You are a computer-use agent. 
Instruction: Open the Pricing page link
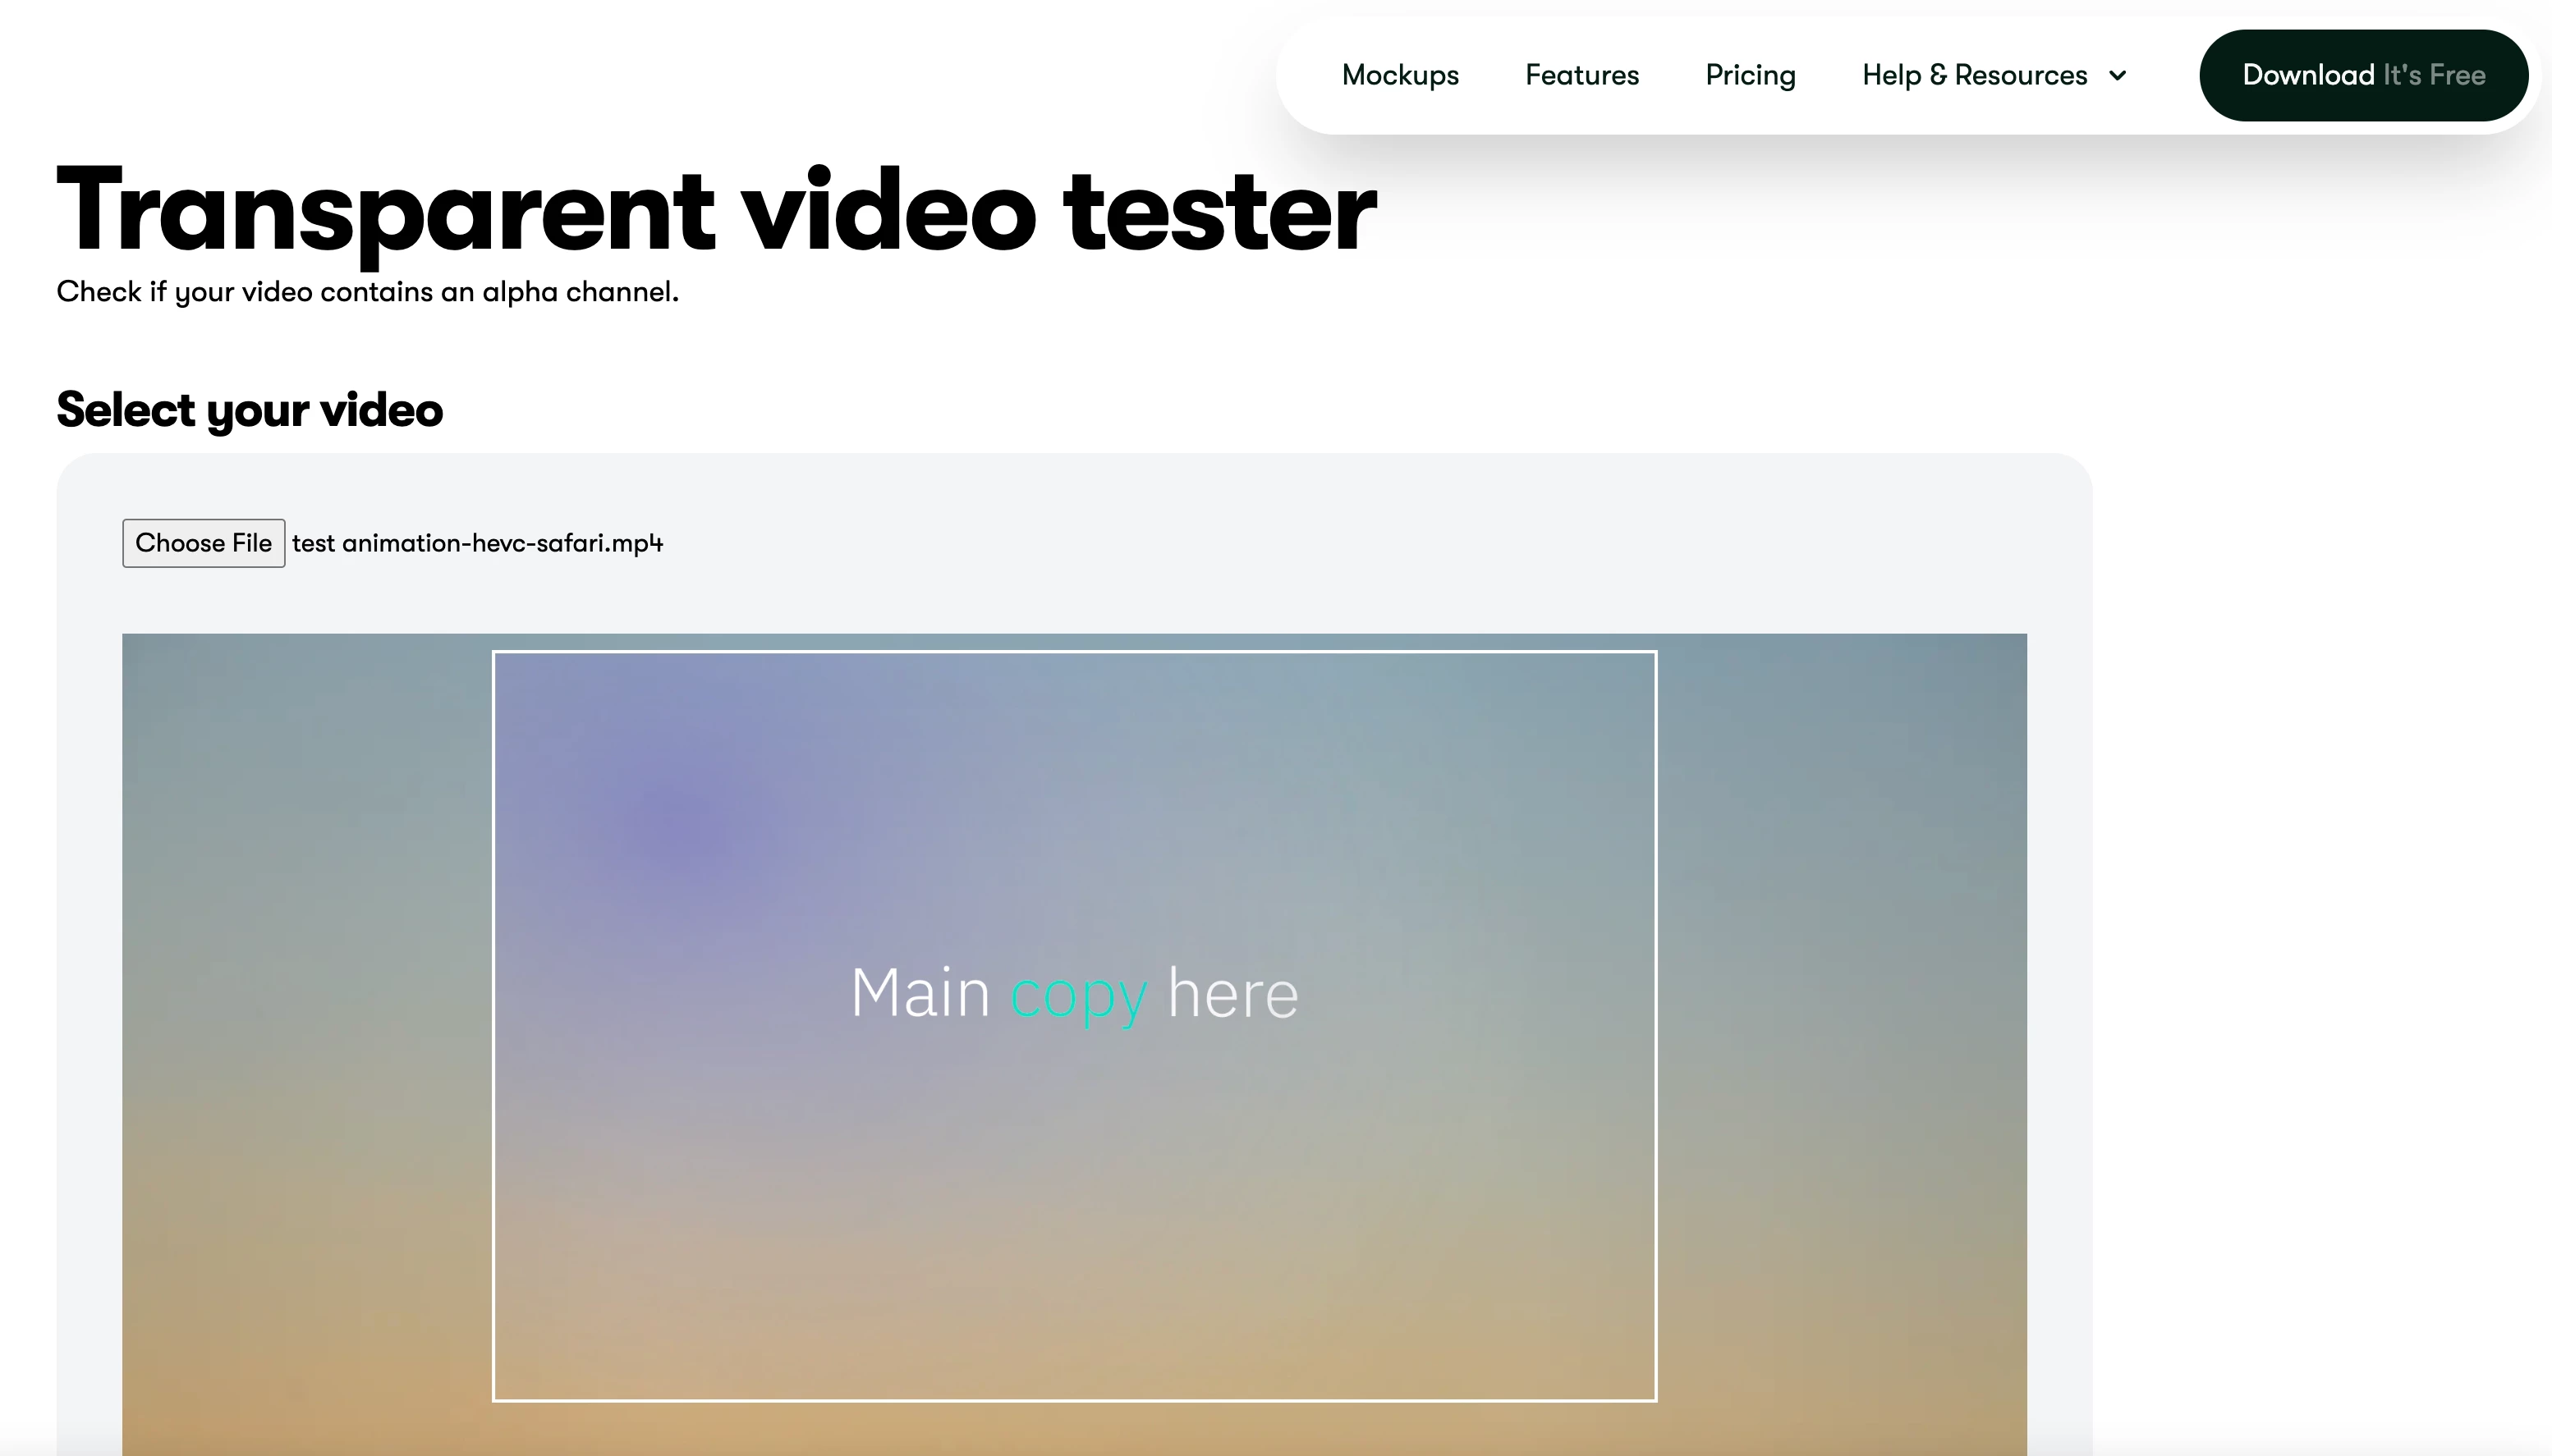coord(1750,75)
